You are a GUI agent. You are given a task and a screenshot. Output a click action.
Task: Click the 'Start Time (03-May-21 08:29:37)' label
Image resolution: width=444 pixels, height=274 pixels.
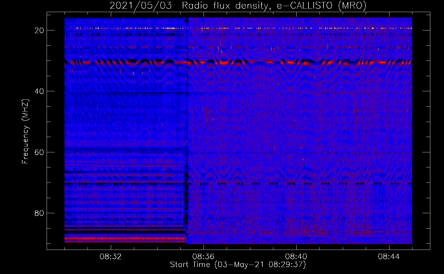tap(238, 265)
